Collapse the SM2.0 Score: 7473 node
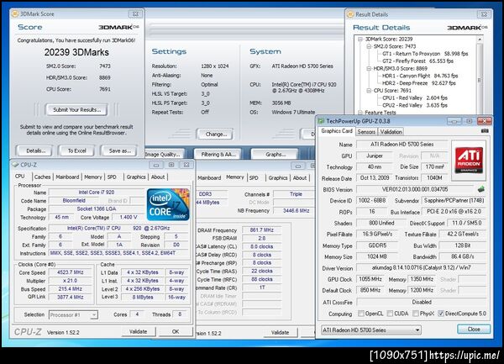504x364 pixels. pos(369,46)
